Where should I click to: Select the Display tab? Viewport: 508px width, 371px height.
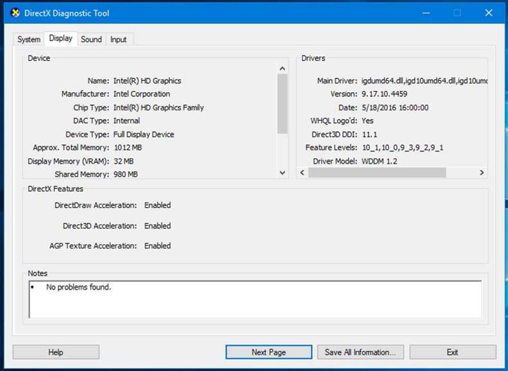click(61, 38)
